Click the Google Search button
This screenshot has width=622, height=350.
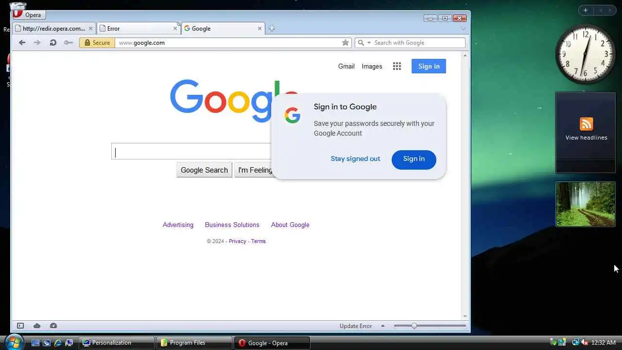[x=204, y=170]
